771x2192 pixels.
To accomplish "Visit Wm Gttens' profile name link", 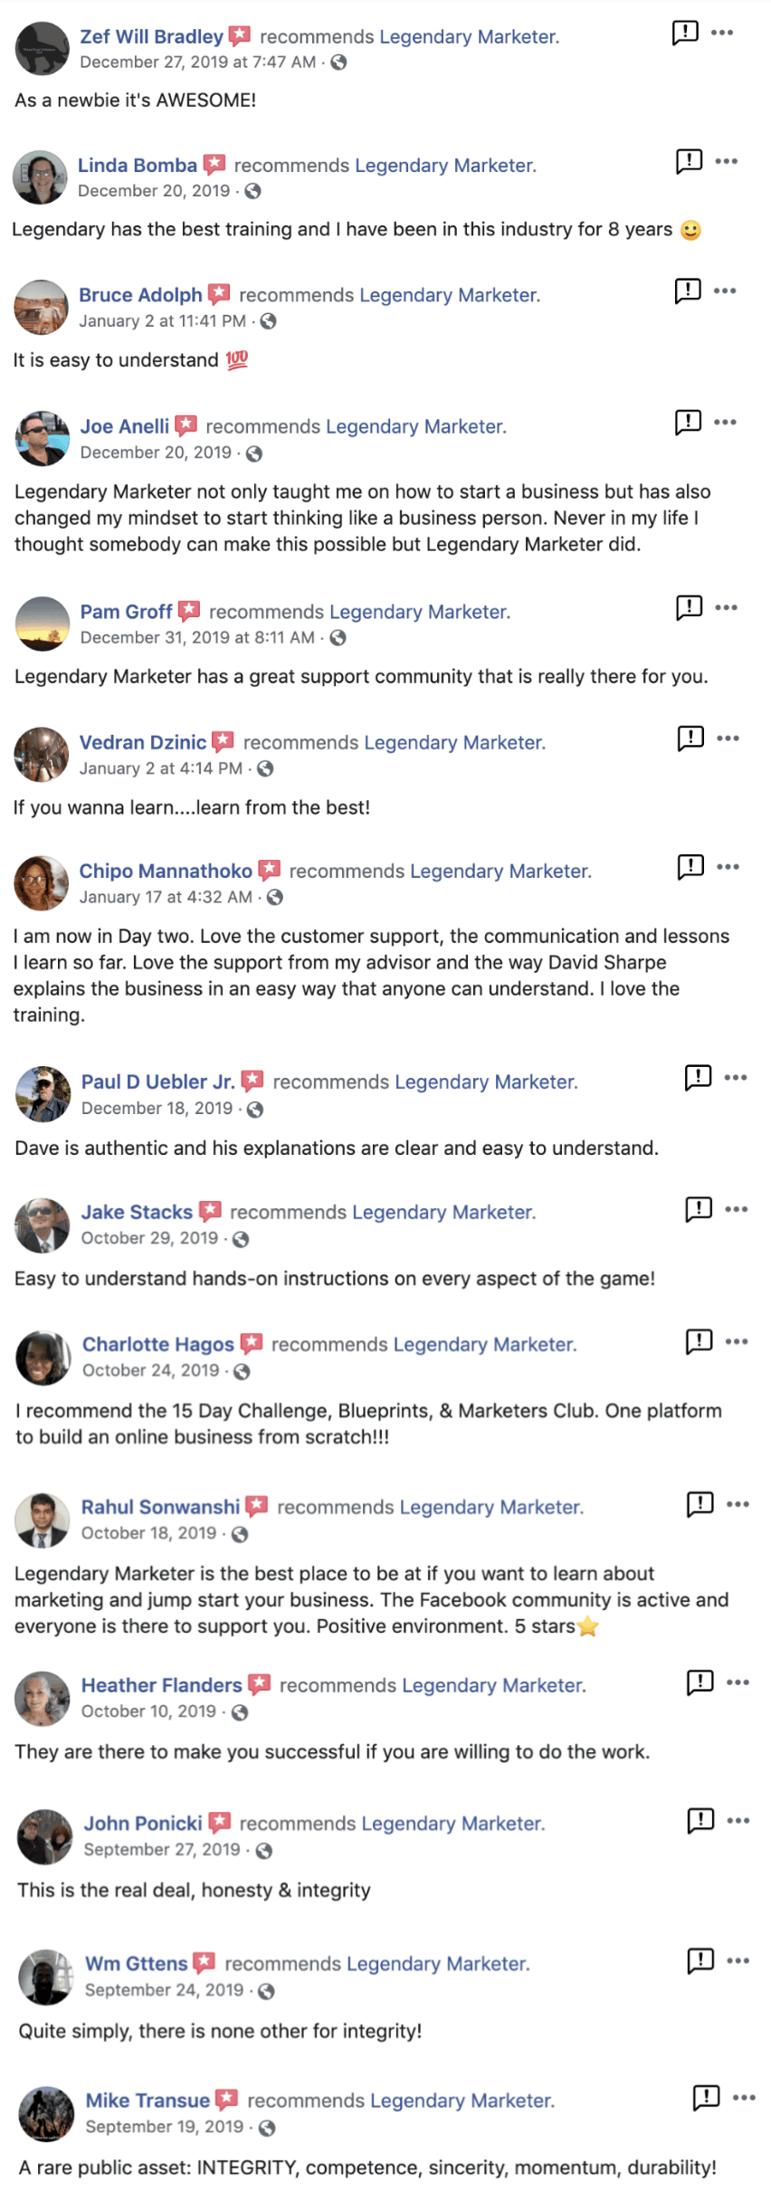I will (136, 1964).
